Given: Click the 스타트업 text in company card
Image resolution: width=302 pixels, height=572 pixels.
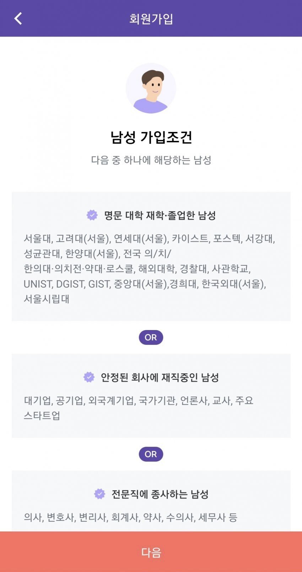Looking at the screenshot, I should point(42,416).
